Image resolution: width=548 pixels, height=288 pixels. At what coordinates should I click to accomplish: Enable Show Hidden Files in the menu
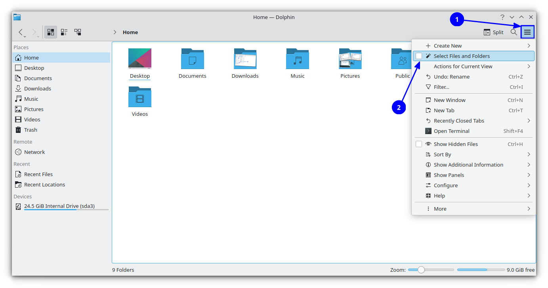pos(419,144)
